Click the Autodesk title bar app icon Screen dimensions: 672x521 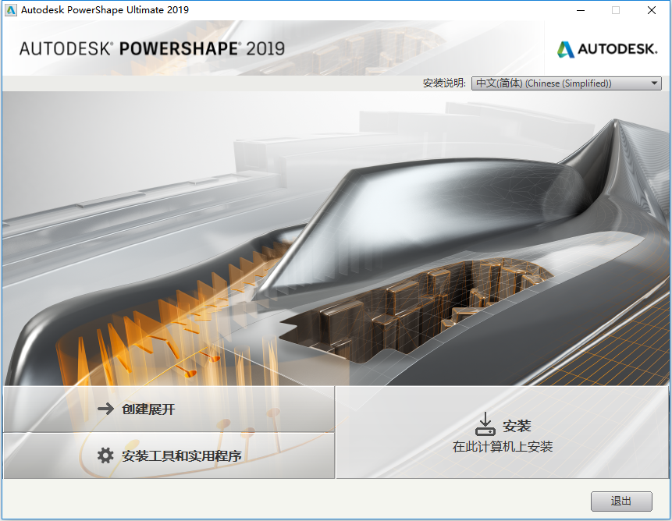(11, 10)
